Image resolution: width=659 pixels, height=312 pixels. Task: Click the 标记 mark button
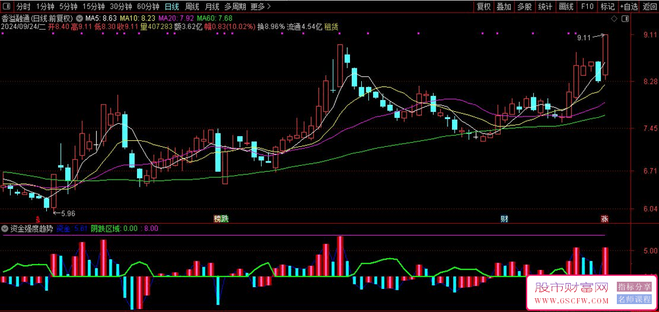tap(608, 7)
